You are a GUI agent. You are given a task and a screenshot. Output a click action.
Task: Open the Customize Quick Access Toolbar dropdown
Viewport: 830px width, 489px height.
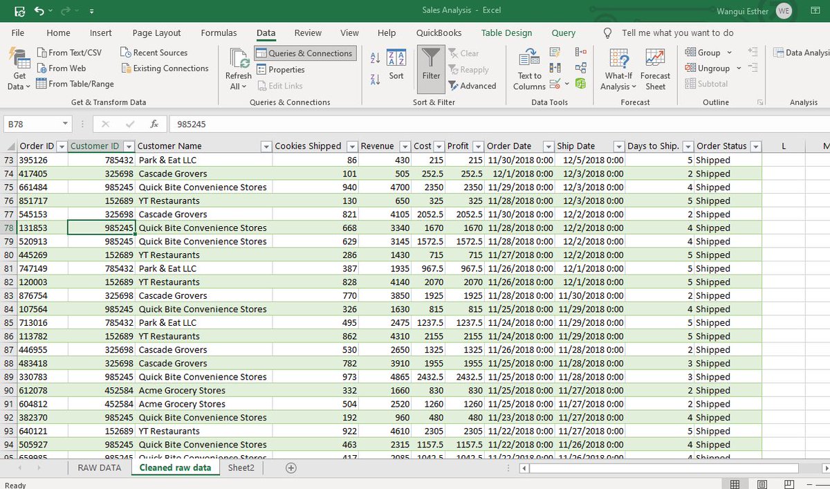click(92, 11)
